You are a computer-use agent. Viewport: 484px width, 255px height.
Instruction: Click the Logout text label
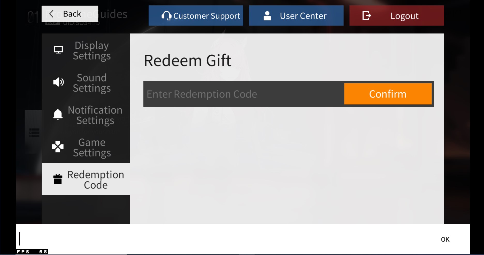[404, 16]
